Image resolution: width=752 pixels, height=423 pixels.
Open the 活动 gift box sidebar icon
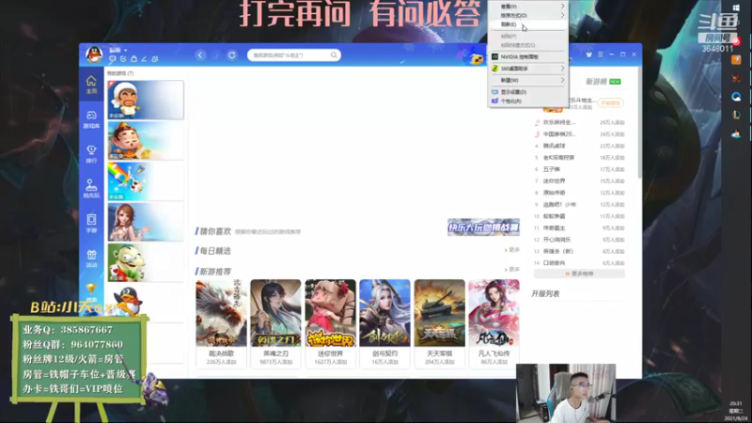pos(91,258)
